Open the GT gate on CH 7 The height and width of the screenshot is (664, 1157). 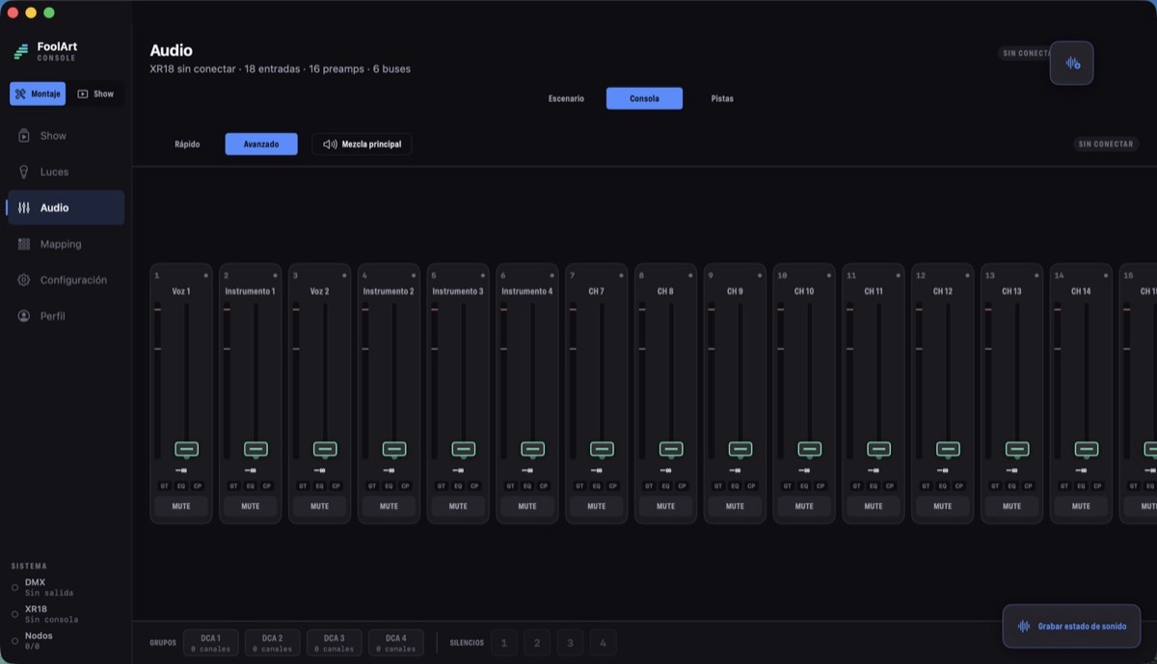click(580, 486)
